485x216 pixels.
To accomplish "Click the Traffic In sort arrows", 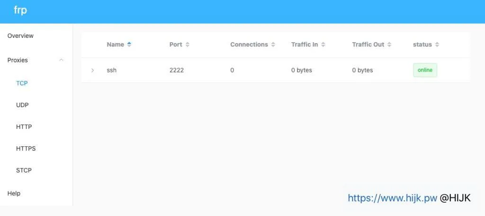I will pos(323,45).
